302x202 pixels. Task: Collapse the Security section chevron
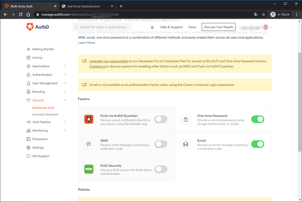point(65,100)
